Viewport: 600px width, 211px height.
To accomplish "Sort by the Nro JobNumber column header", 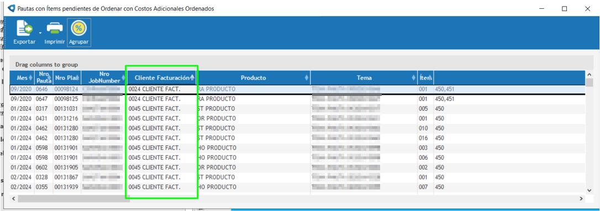I will (x=104, y=78).
